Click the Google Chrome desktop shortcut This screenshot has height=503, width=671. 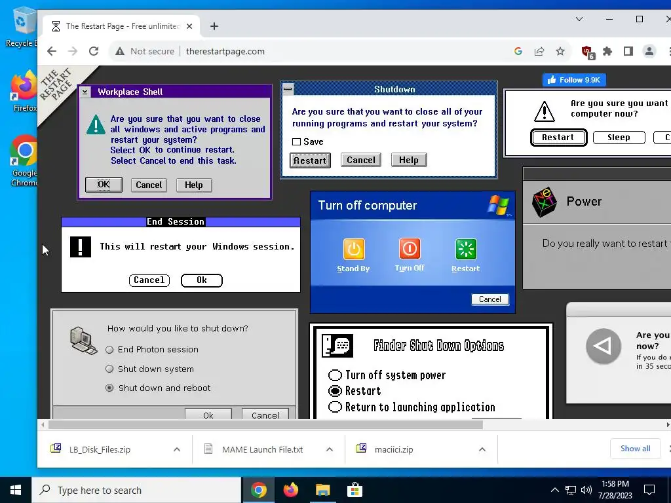[23, 161]
